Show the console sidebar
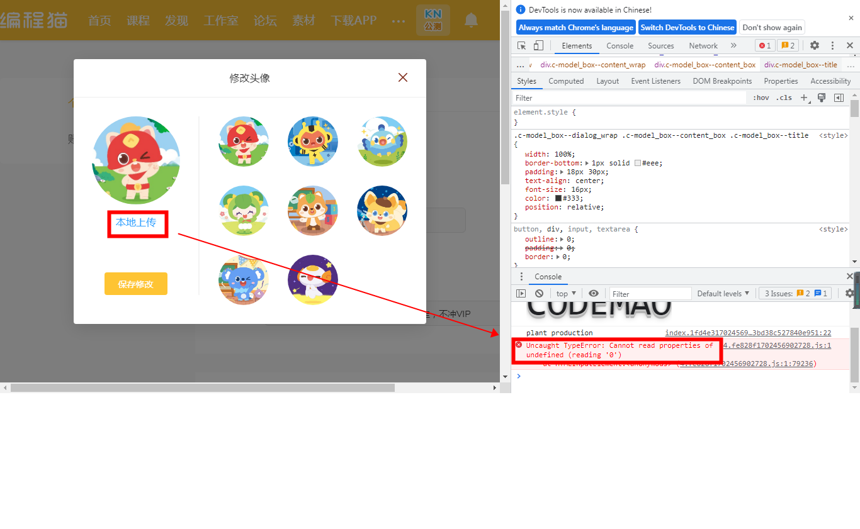Viewport: 860px width, 529px height. 521,293
